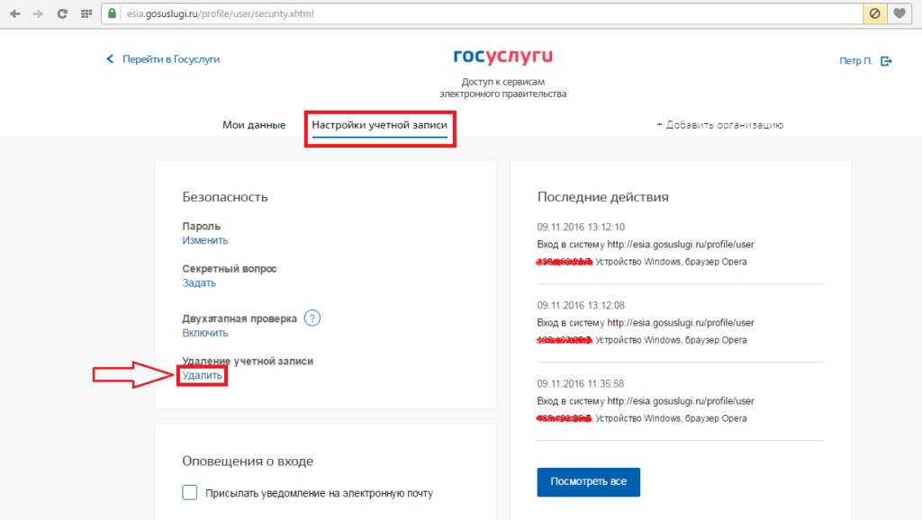Viewport: 922px width, 520px height.
Task: Open the help icon for Двухэтапная проверка
Action: coord(312,318)
